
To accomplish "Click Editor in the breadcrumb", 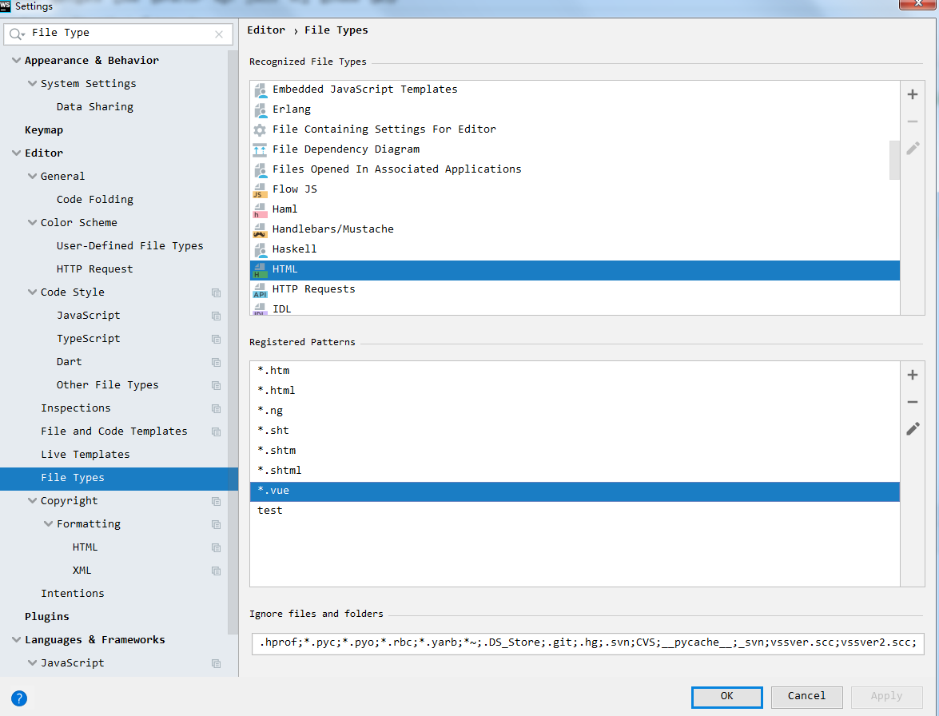I will point(266,30).
